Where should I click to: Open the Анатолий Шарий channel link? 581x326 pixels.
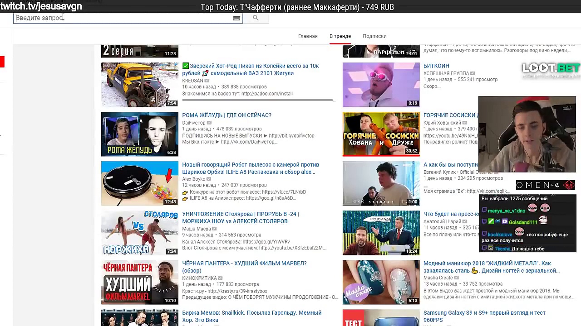[x=442, y=221]
